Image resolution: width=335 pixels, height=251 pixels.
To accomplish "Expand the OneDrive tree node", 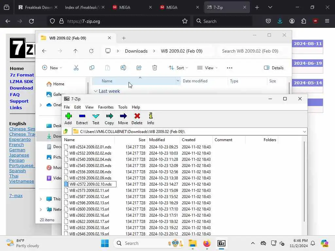I will (x=41, y=105).
